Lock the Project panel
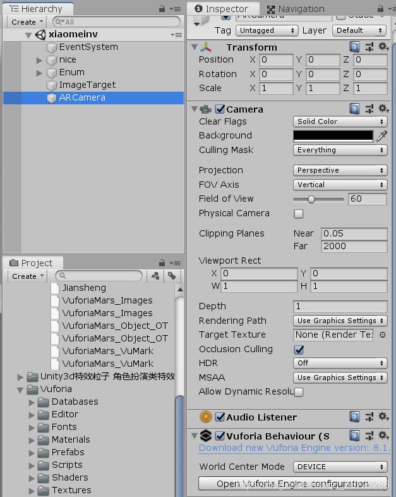 point(162,263)
